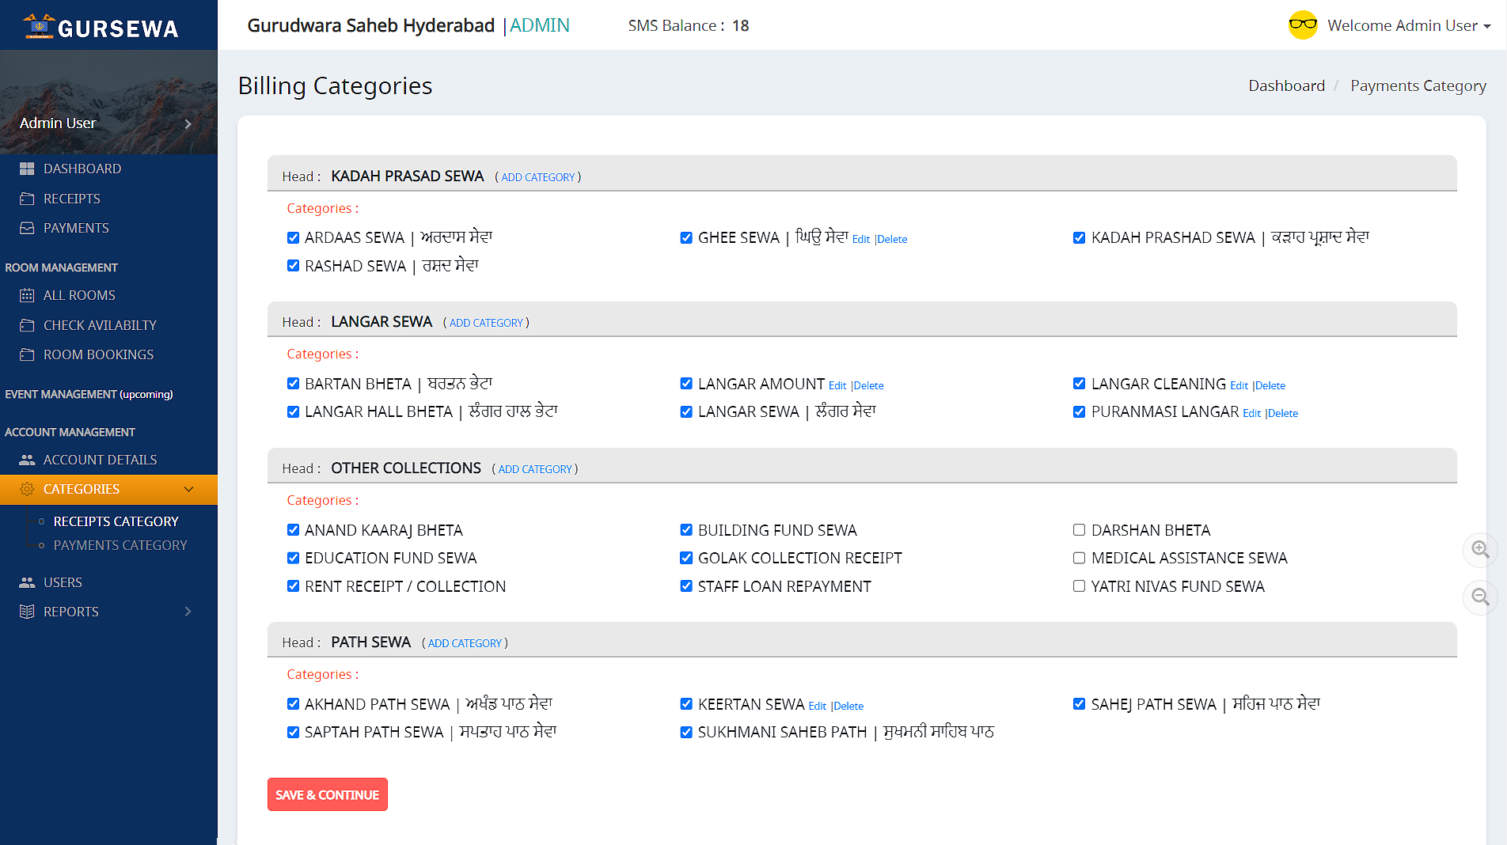Viewport: 1507px width, 845px height.
Task: Open Payments Category submenu item
Action: click(x=120, y=545)
